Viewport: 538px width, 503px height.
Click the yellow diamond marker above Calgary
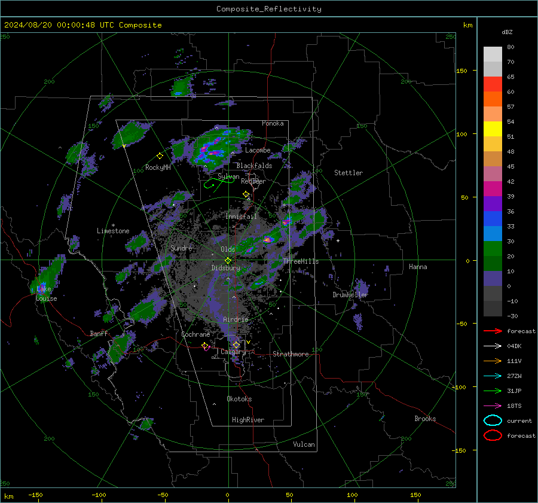point(236,345)
